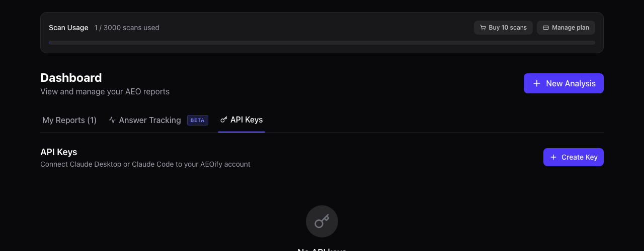Click the small key icon in the API Keys tab
This screenshot has width=644, height=251.
coord(224,120)
